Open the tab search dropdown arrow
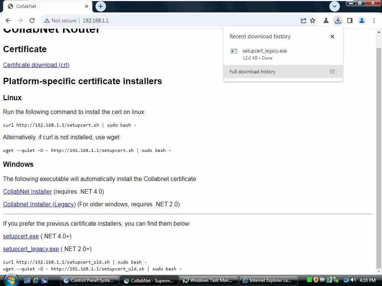The image size is (382, 286). coord(335,6)
